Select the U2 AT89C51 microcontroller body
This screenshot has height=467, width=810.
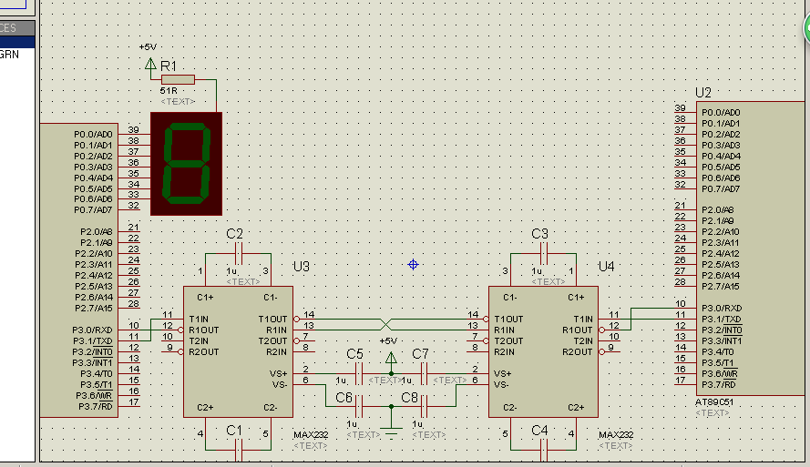pos(750,249)
